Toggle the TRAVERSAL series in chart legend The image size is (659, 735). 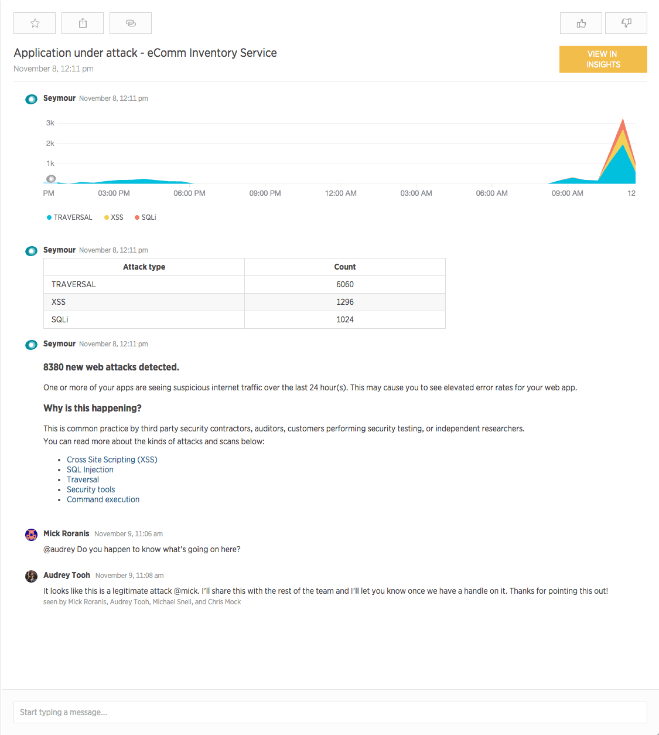70,217
